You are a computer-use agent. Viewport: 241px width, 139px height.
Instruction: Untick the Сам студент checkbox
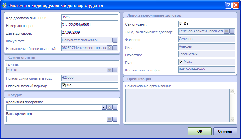click(x=181, y=24)
